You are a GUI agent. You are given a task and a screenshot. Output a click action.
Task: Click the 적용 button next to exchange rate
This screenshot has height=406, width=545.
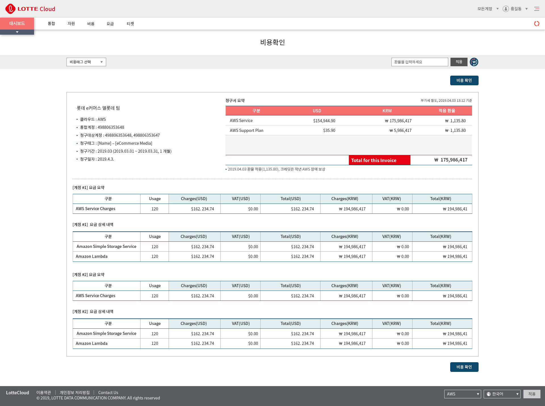click(459, 62)
